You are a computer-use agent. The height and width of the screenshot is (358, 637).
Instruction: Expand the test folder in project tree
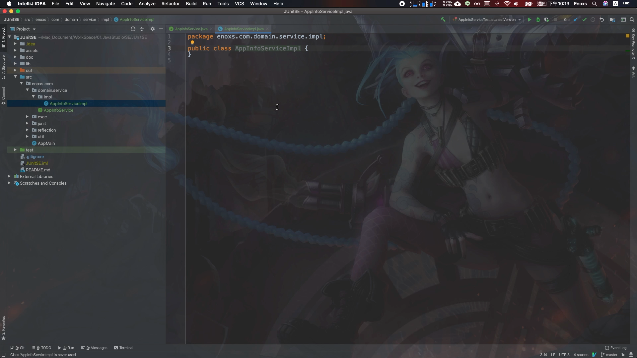click(x=15, y=150)
